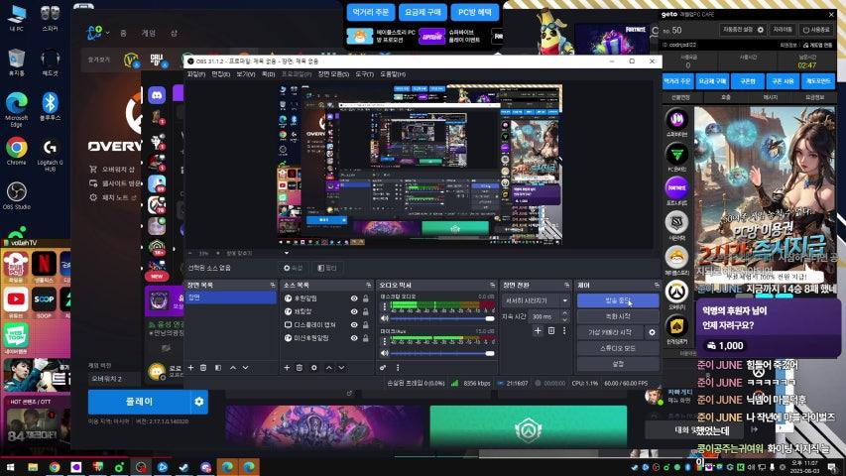
Task: Open source properties gear in 소스 목록 toolbar
Action: click(314, 368)
